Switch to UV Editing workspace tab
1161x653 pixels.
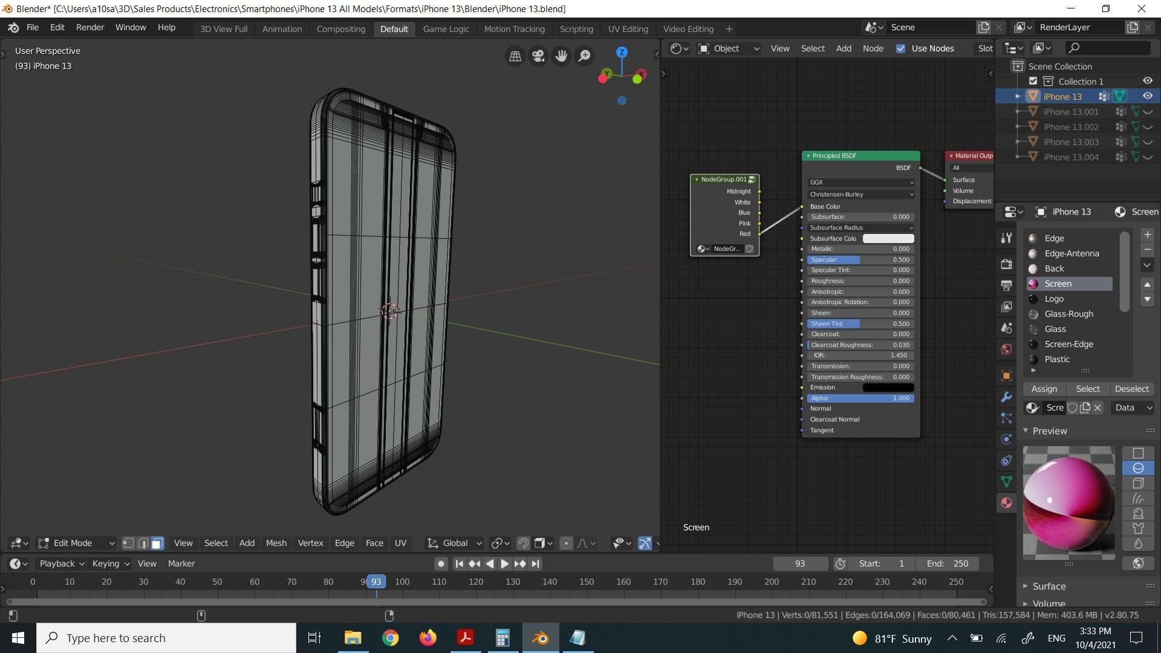628,28
